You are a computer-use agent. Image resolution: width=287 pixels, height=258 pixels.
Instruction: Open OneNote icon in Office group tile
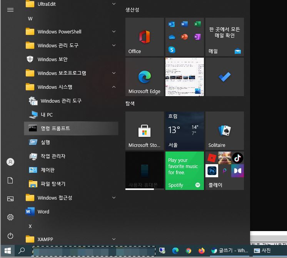pyautogui.click(x=197, y=37)
